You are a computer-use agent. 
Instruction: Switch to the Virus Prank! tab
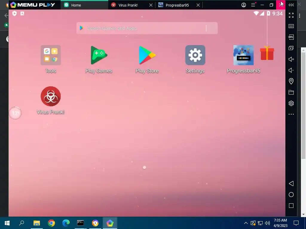point(128,5)
